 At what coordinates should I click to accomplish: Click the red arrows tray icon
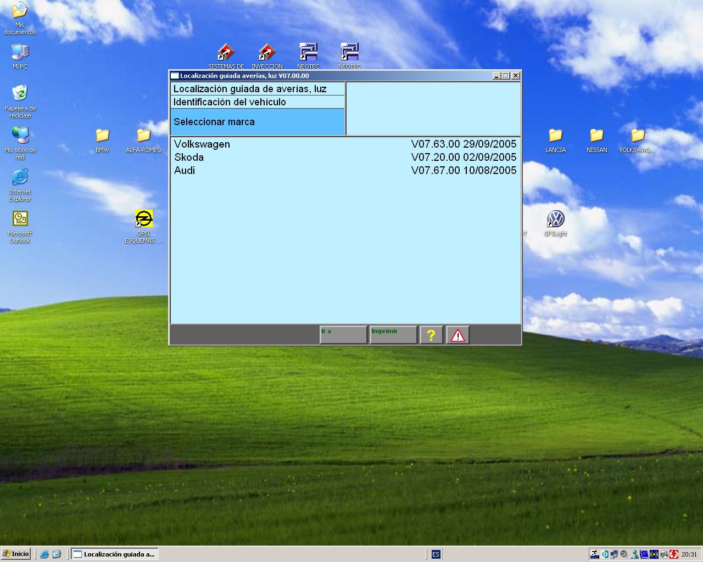674,554
